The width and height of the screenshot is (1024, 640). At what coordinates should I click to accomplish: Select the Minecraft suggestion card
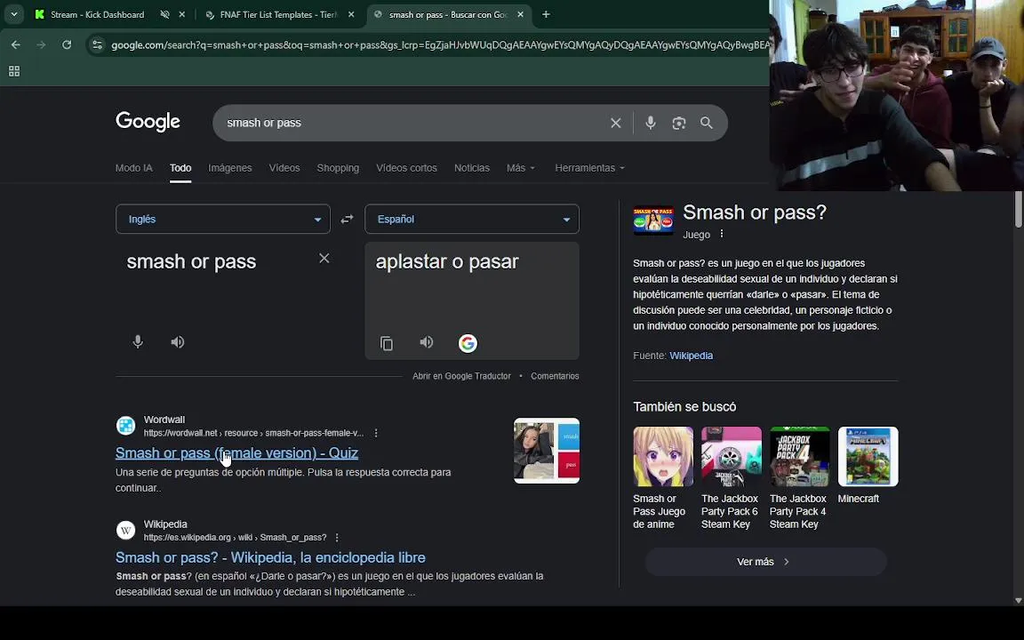pos(868,467)
